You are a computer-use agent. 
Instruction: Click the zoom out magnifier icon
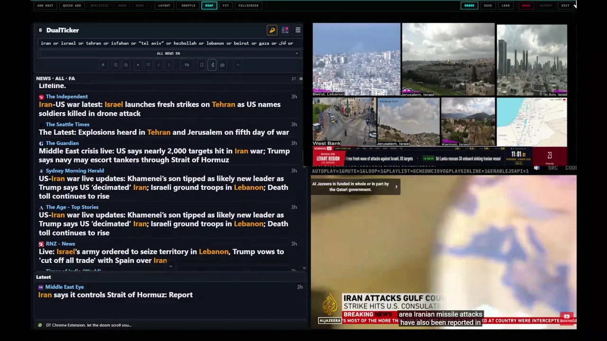point(115,65)
